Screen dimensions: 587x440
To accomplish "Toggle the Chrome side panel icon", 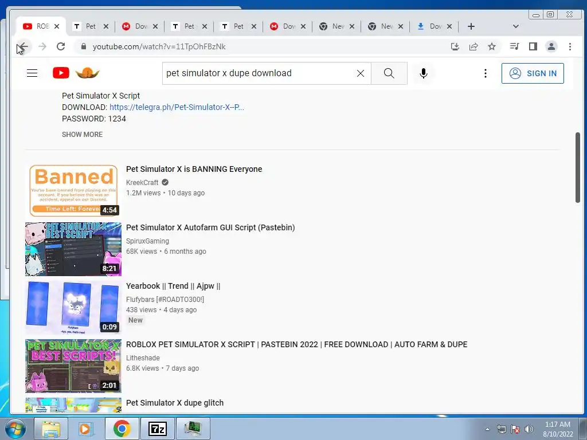I will pyautogui.click(x=533, y=46).
